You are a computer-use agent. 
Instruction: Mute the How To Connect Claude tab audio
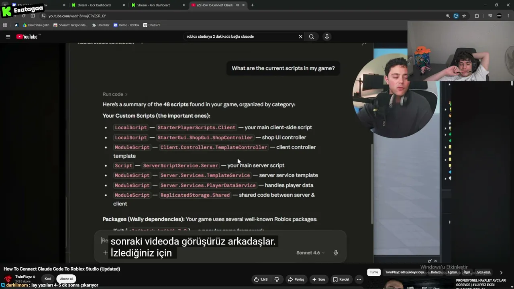click(237, 5)
